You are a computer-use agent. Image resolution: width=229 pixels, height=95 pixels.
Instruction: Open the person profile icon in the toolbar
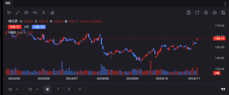tap(43, 13)
